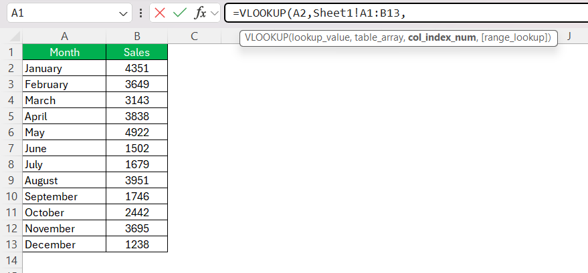This screenshot has height=273, width=588.
Task: Select the July cell
Action: 64,164
